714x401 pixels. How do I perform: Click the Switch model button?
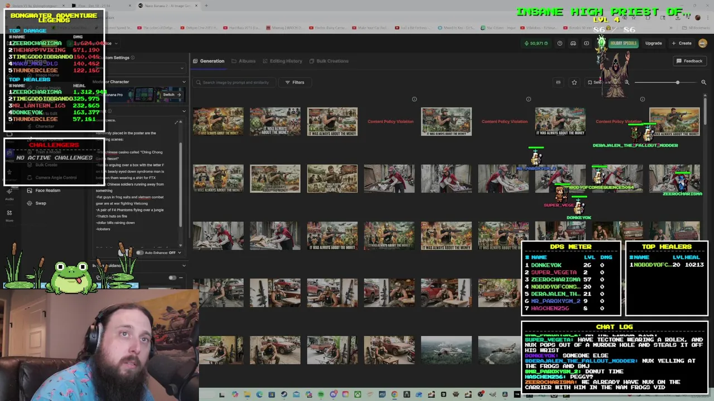pos(171,95)
